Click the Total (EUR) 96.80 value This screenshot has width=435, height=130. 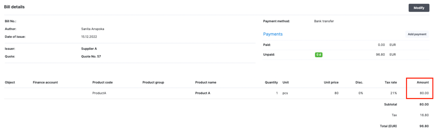[424, 126]
